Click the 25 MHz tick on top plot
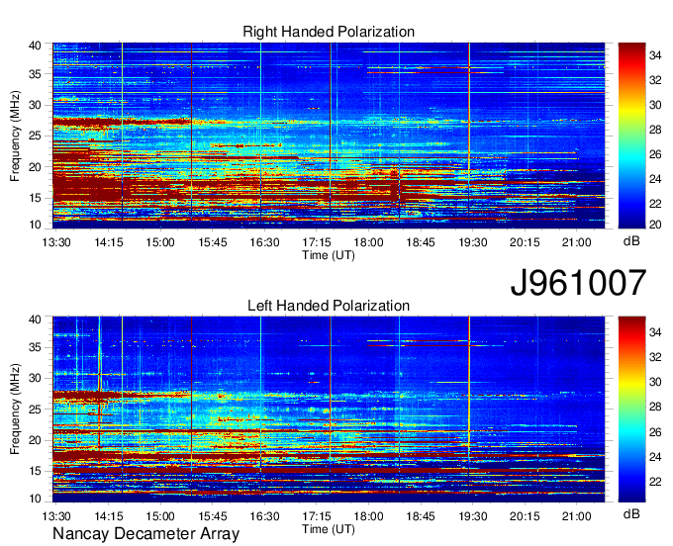 (x=35, y=136)
